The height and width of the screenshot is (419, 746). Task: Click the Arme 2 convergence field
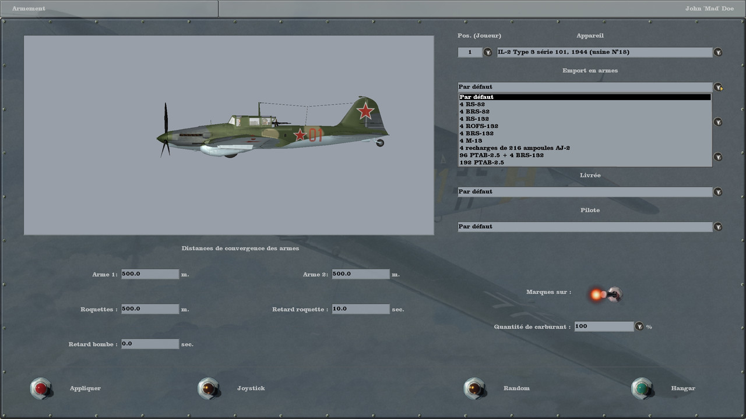tap(361, 274)
